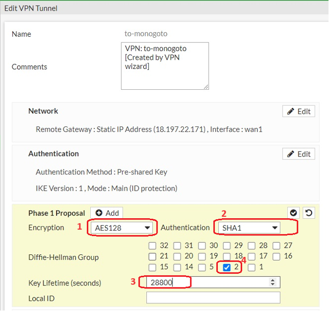The height and width of the screenshot is (311, 329).
Task: Select Diffie-Hellman group 21 checkbox
Action: [x=153, y=256]
